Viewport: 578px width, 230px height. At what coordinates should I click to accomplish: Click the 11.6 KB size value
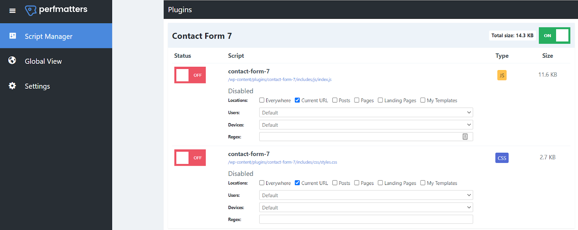[x=548, y=75]
